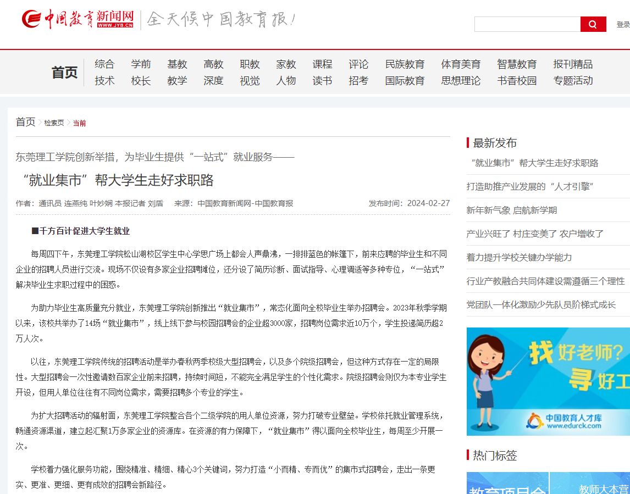Open 产业兴旺了 村庄变美了 农户增收了 article
The image size is (630, 494).
point(535,234)
